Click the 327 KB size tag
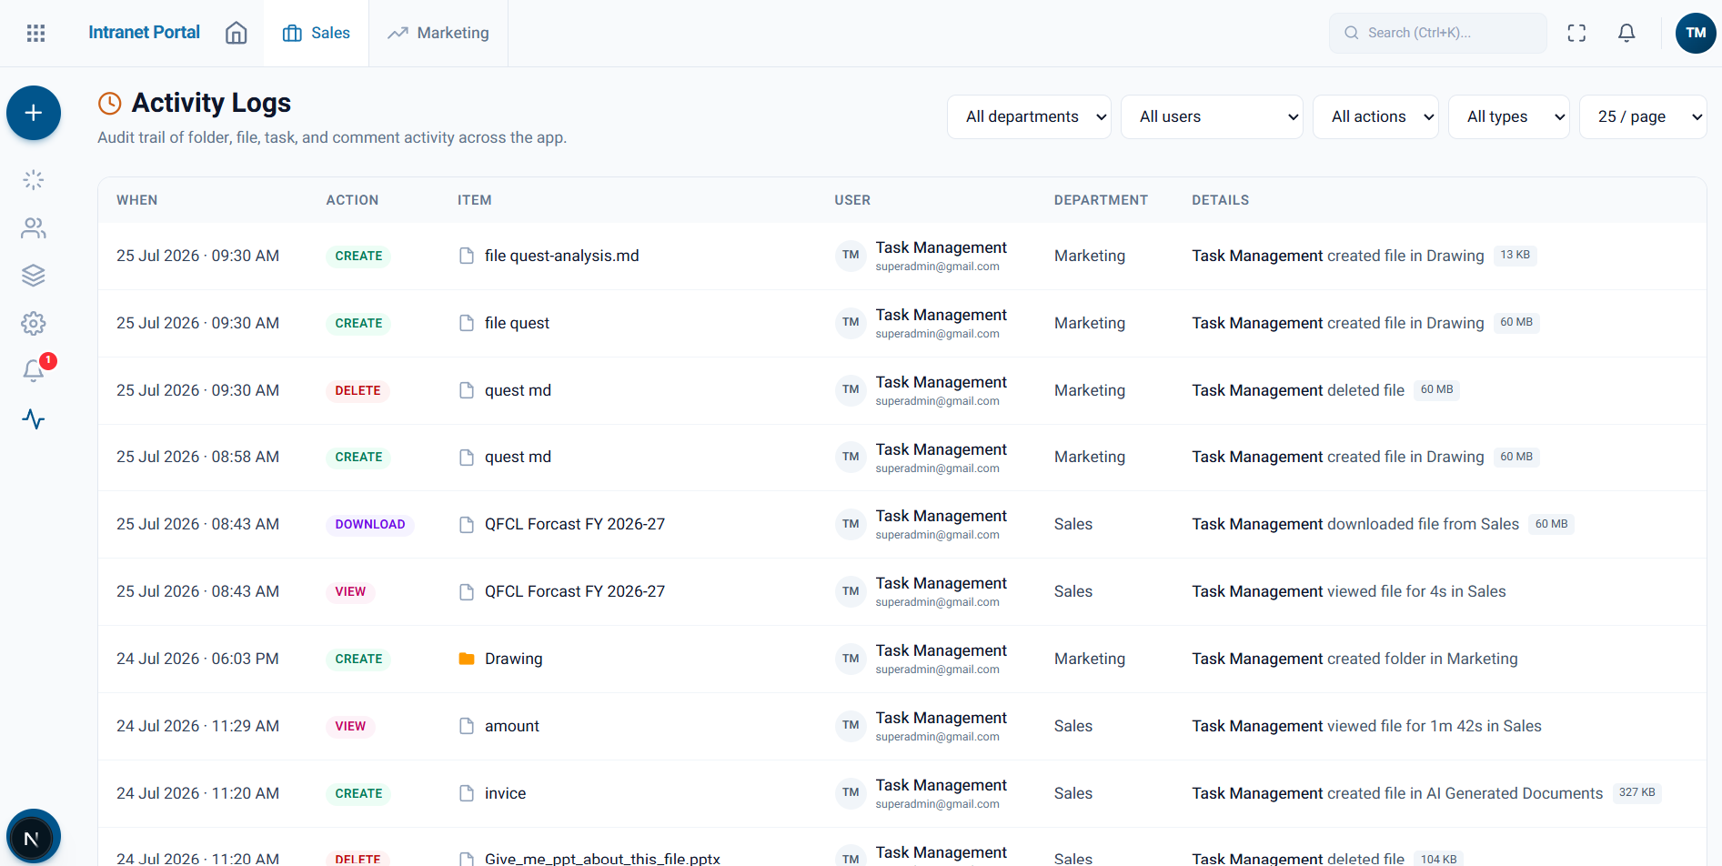 1636,792
